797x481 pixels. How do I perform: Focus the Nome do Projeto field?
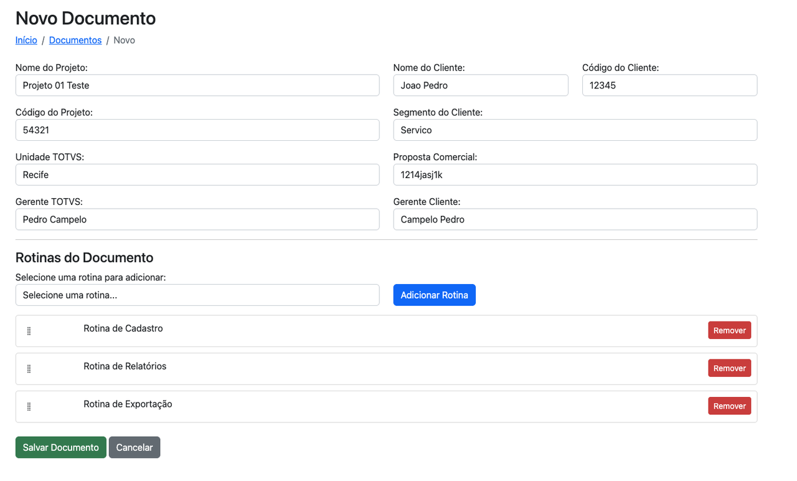197,85
